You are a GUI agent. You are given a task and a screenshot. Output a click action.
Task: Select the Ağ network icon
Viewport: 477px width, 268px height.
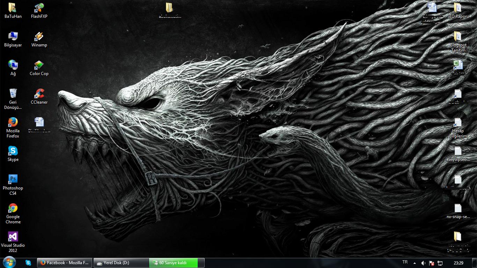(x=13, y=68)
